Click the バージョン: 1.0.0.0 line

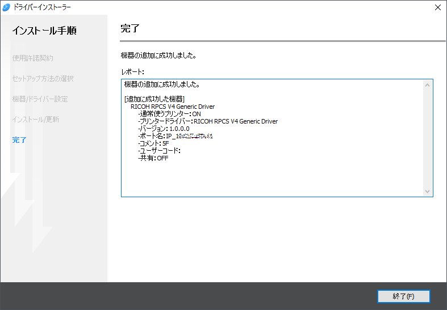(163, 129)
